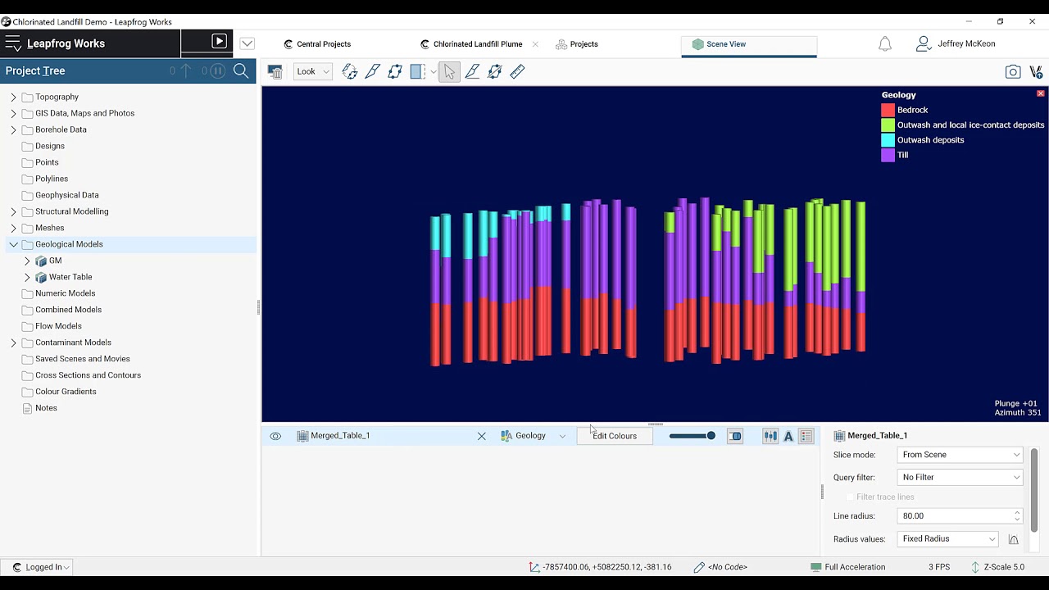The width and height of the screenshot is (1049, 590).
Task: Expand the Structural Modelling folder
Action: (x=13, y=211)
